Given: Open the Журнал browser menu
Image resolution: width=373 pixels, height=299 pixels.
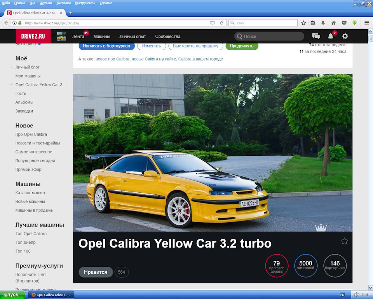Looking at the screenshot, I should pyautogui.click(x=46, y=3).
